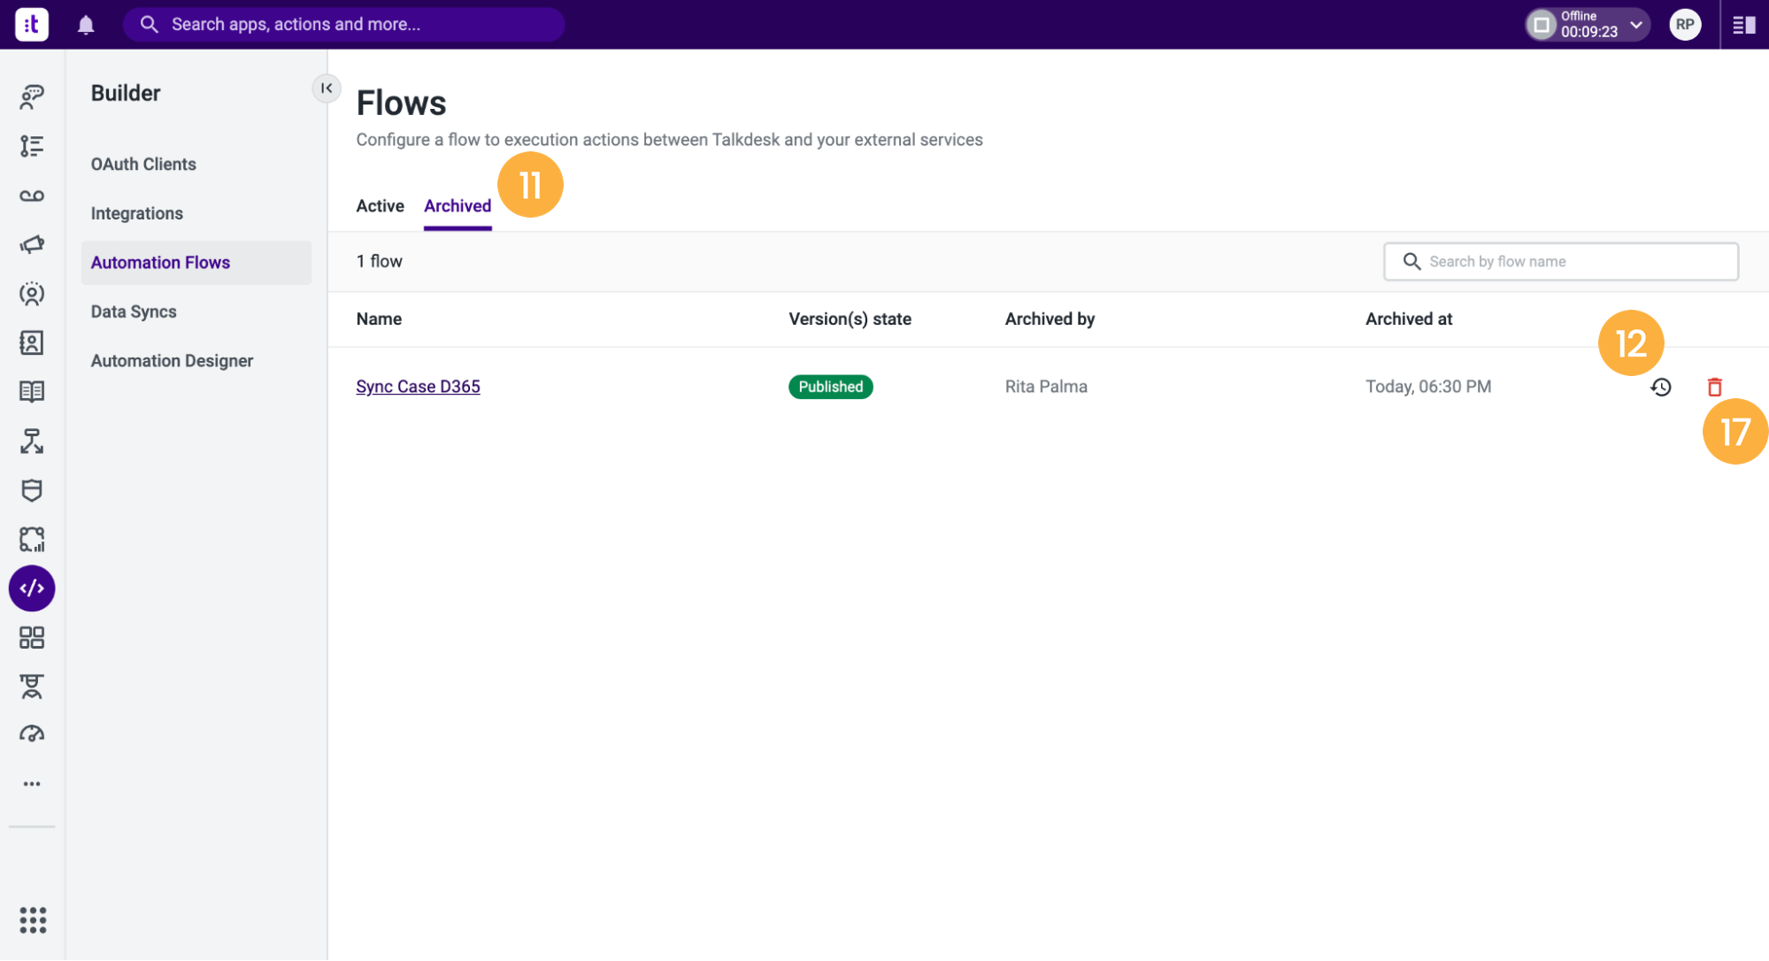Image resolution: width=1769 pixels, height=961 pixels.
Task: Click the Version(s) state column header
Action: point(850,319)
